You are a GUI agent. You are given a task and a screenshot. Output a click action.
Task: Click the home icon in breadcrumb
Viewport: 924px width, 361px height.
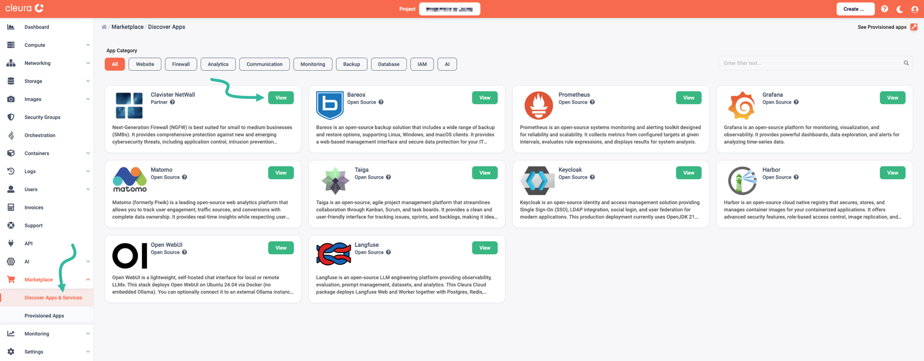(104, 27)
